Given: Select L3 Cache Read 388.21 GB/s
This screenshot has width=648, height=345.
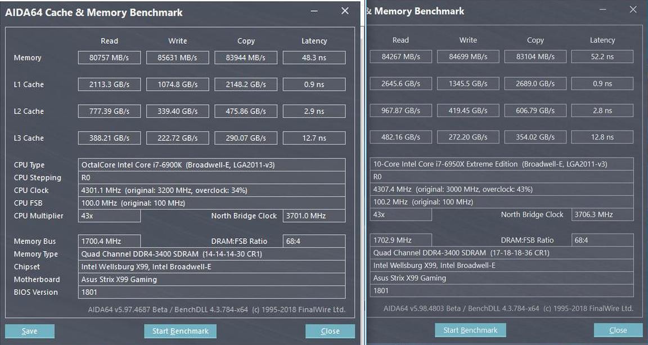Looking at the screenshot, I should 109,138.
